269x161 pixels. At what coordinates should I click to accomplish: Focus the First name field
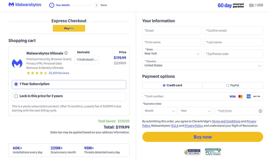[x=172, y=42]
